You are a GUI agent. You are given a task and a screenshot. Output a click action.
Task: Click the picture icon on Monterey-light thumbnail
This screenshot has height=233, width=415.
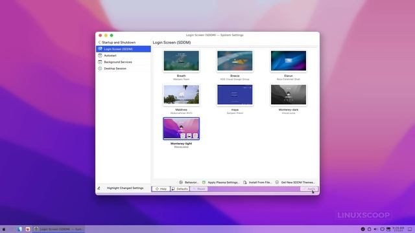189,136
